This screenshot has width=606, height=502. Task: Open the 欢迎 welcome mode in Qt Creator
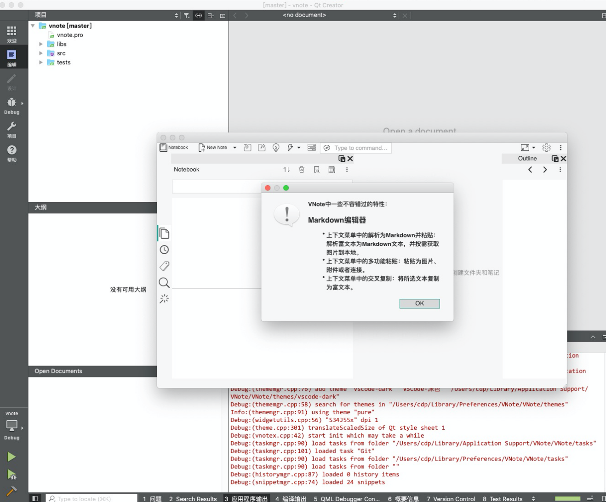pos(12,34)
